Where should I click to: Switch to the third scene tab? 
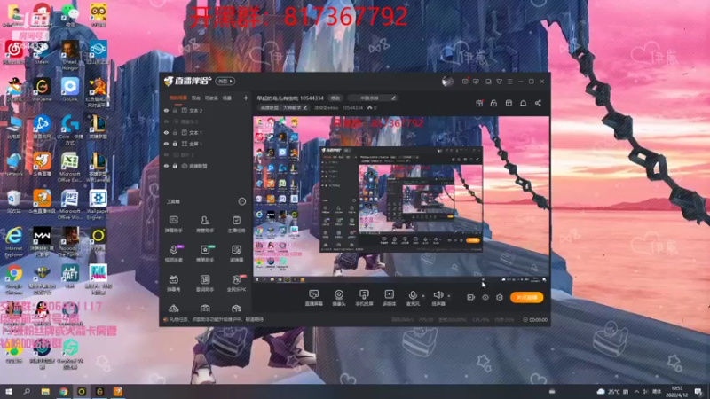click(211, 98)
